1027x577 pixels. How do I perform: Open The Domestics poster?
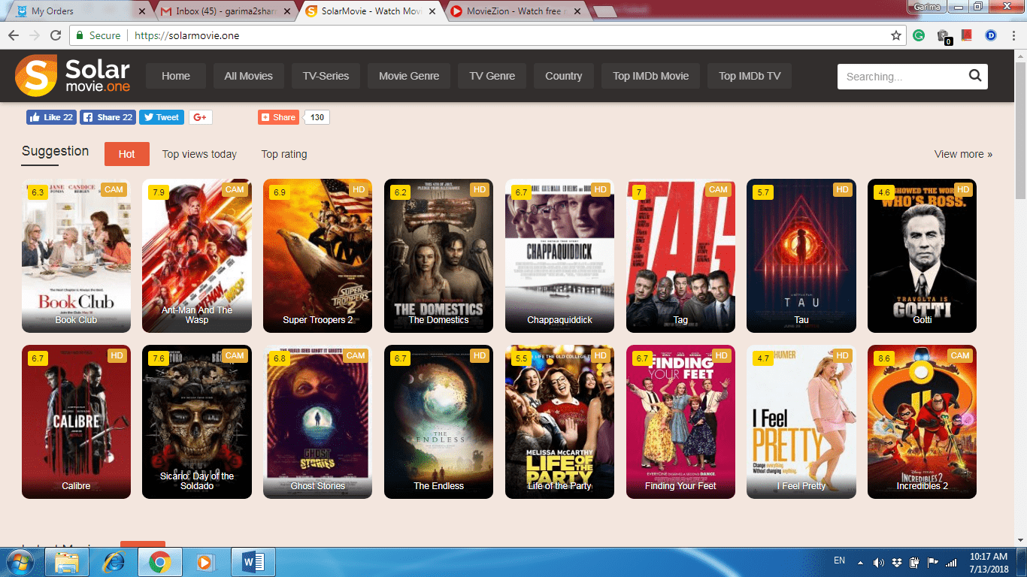coord(438,255)
